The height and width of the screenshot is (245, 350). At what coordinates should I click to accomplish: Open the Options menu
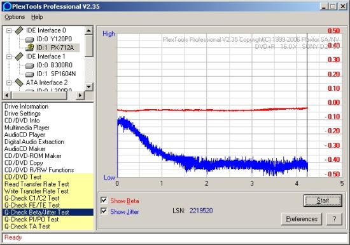click(15, 17)
